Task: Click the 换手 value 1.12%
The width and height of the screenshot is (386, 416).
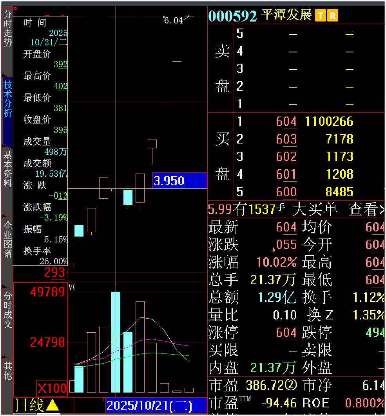Action: pos(368,297)
